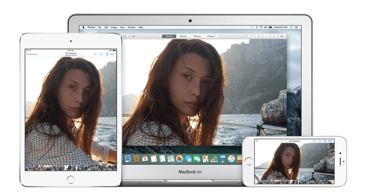Toggle the heart favorite on the iPad
Viewport: 366px width, 195px height.
[95, 54]
